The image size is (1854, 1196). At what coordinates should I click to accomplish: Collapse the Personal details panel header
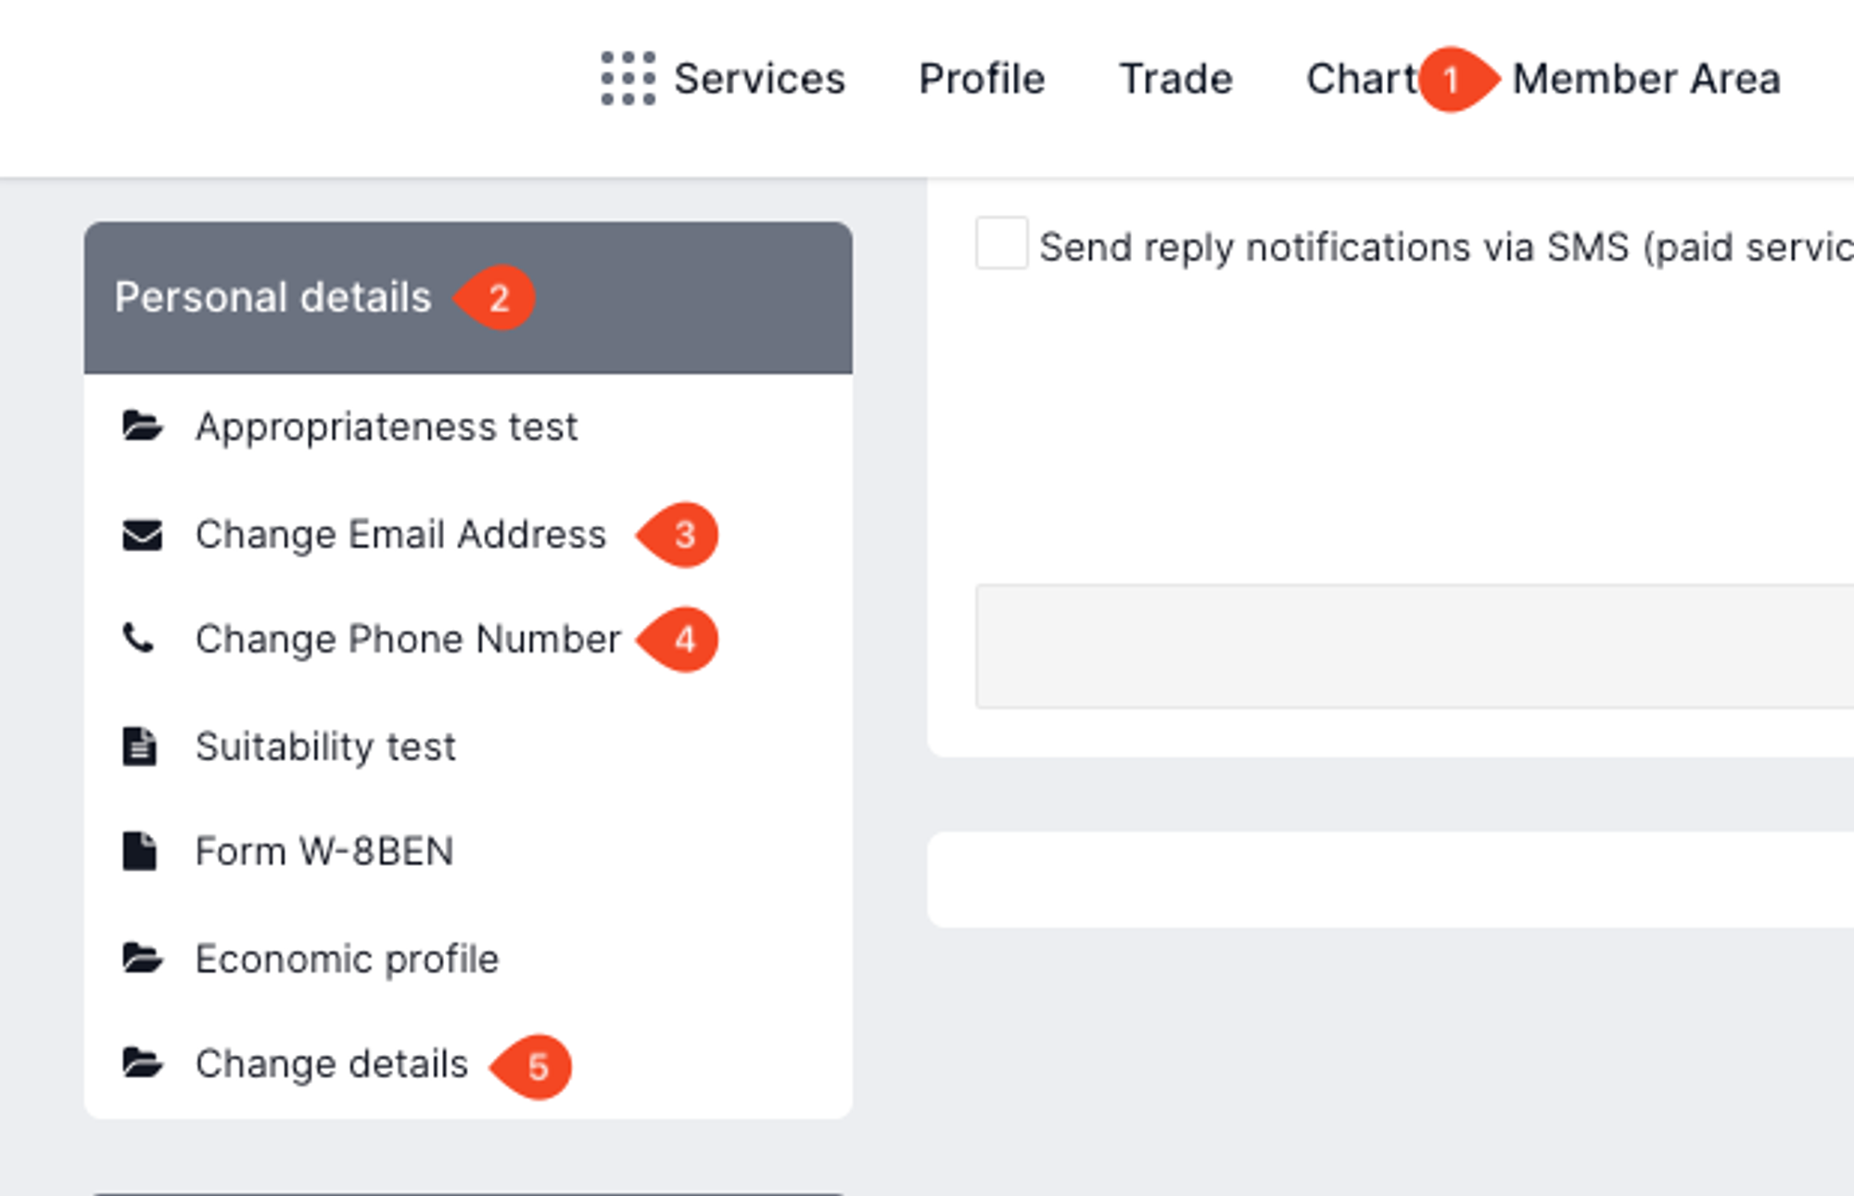(273, 298)
